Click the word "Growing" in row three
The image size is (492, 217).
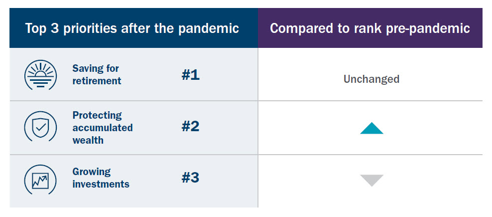92,172
